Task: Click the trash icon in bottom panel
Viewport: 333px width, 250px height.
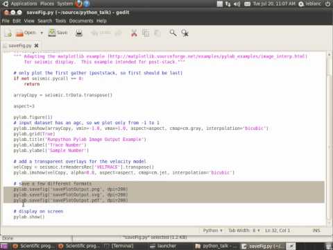Action: (329, 246)
